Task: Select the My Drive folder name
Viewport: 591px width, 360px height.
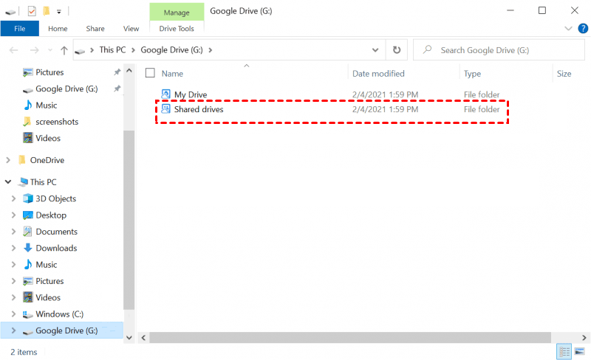Action: [x=191, y=94]
